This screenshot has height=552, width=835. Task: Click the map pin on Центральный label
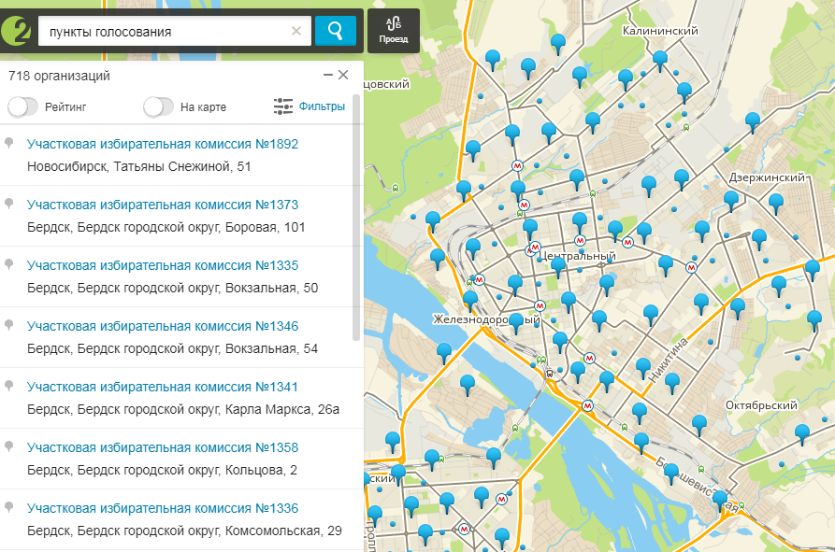tap(558, 266)
